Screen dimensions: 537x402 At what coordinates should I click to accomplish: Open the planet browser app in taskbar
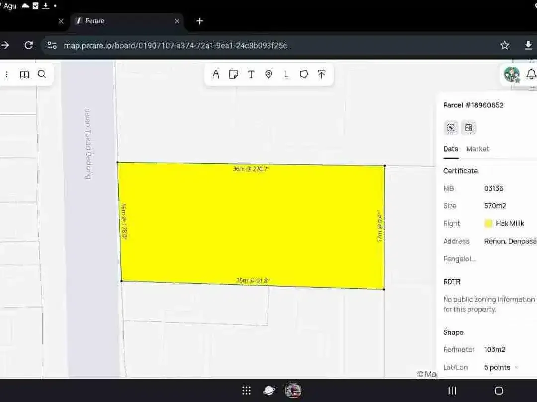click(x=269, y=391)
